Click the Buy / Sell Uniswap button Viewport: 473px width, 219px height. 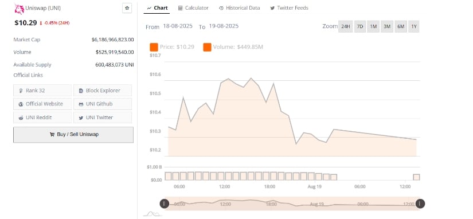coord(73,135)
